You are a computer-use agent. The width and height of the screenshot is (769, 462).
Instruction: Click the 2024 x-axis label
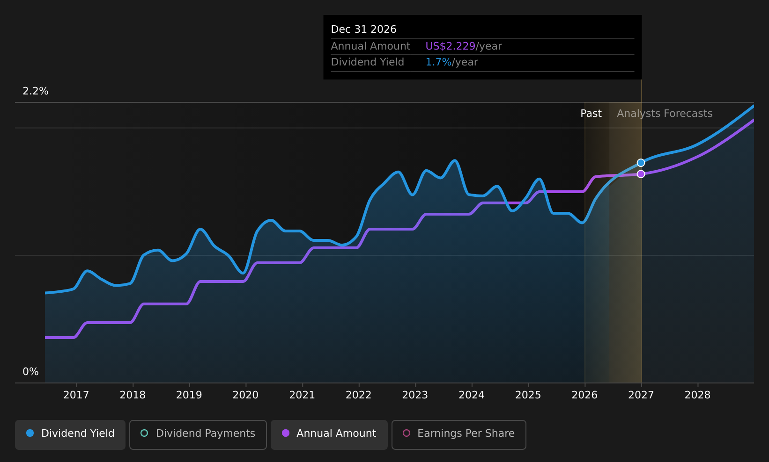tap(472, 395)
